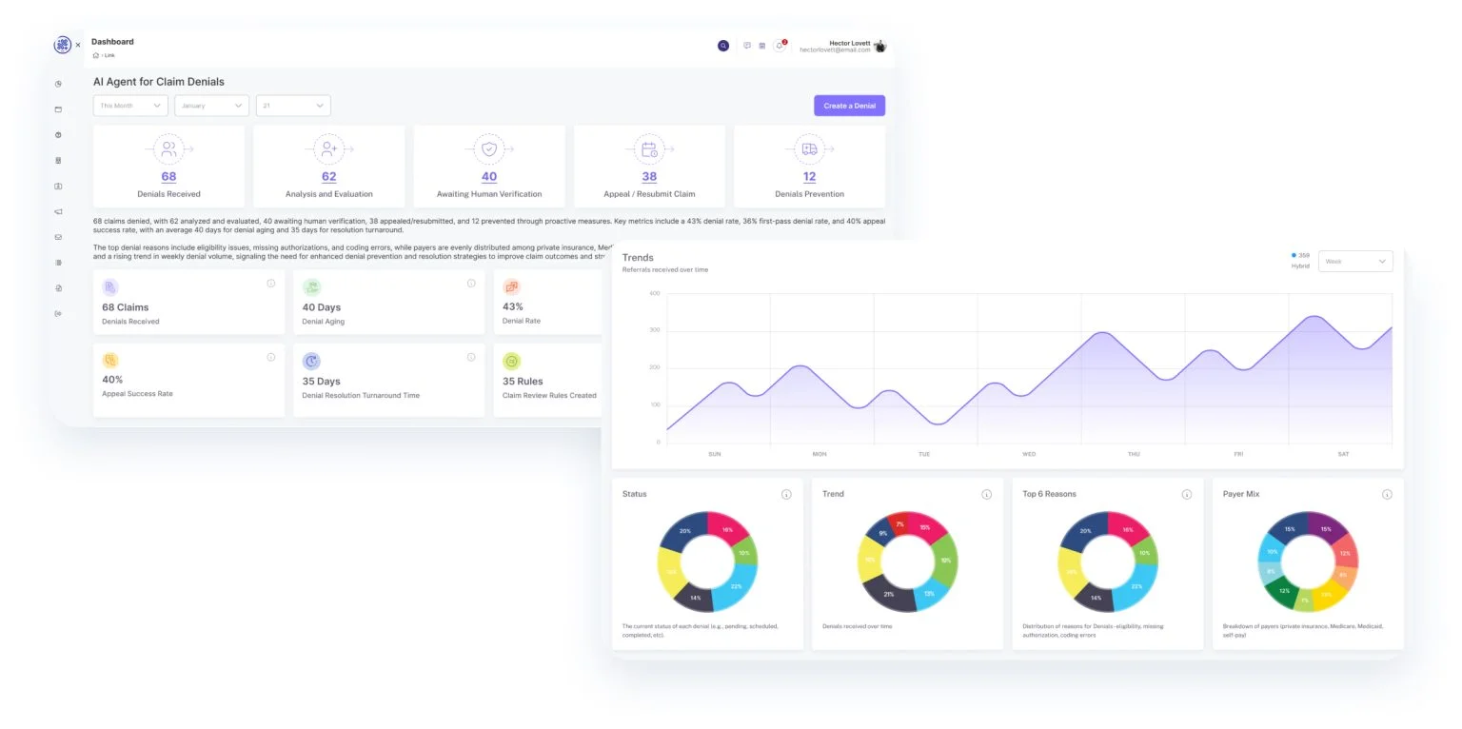The width and height of the screenshot is (1462, 729).
Task: Click info icon on 68 Claims card
Action: [x=271, y=284]
